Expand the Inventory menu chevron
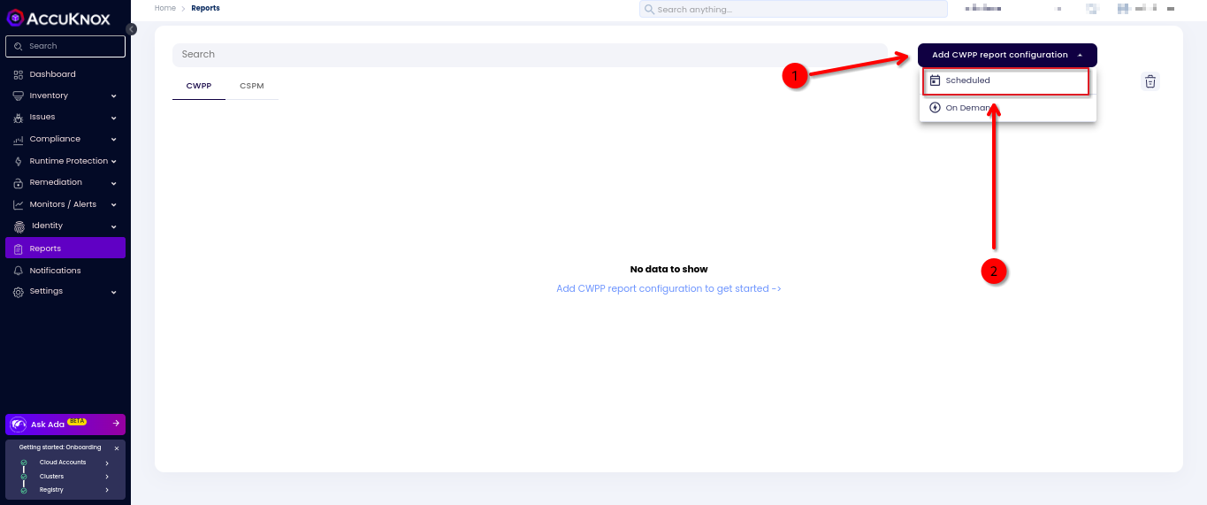 point(114,96)
